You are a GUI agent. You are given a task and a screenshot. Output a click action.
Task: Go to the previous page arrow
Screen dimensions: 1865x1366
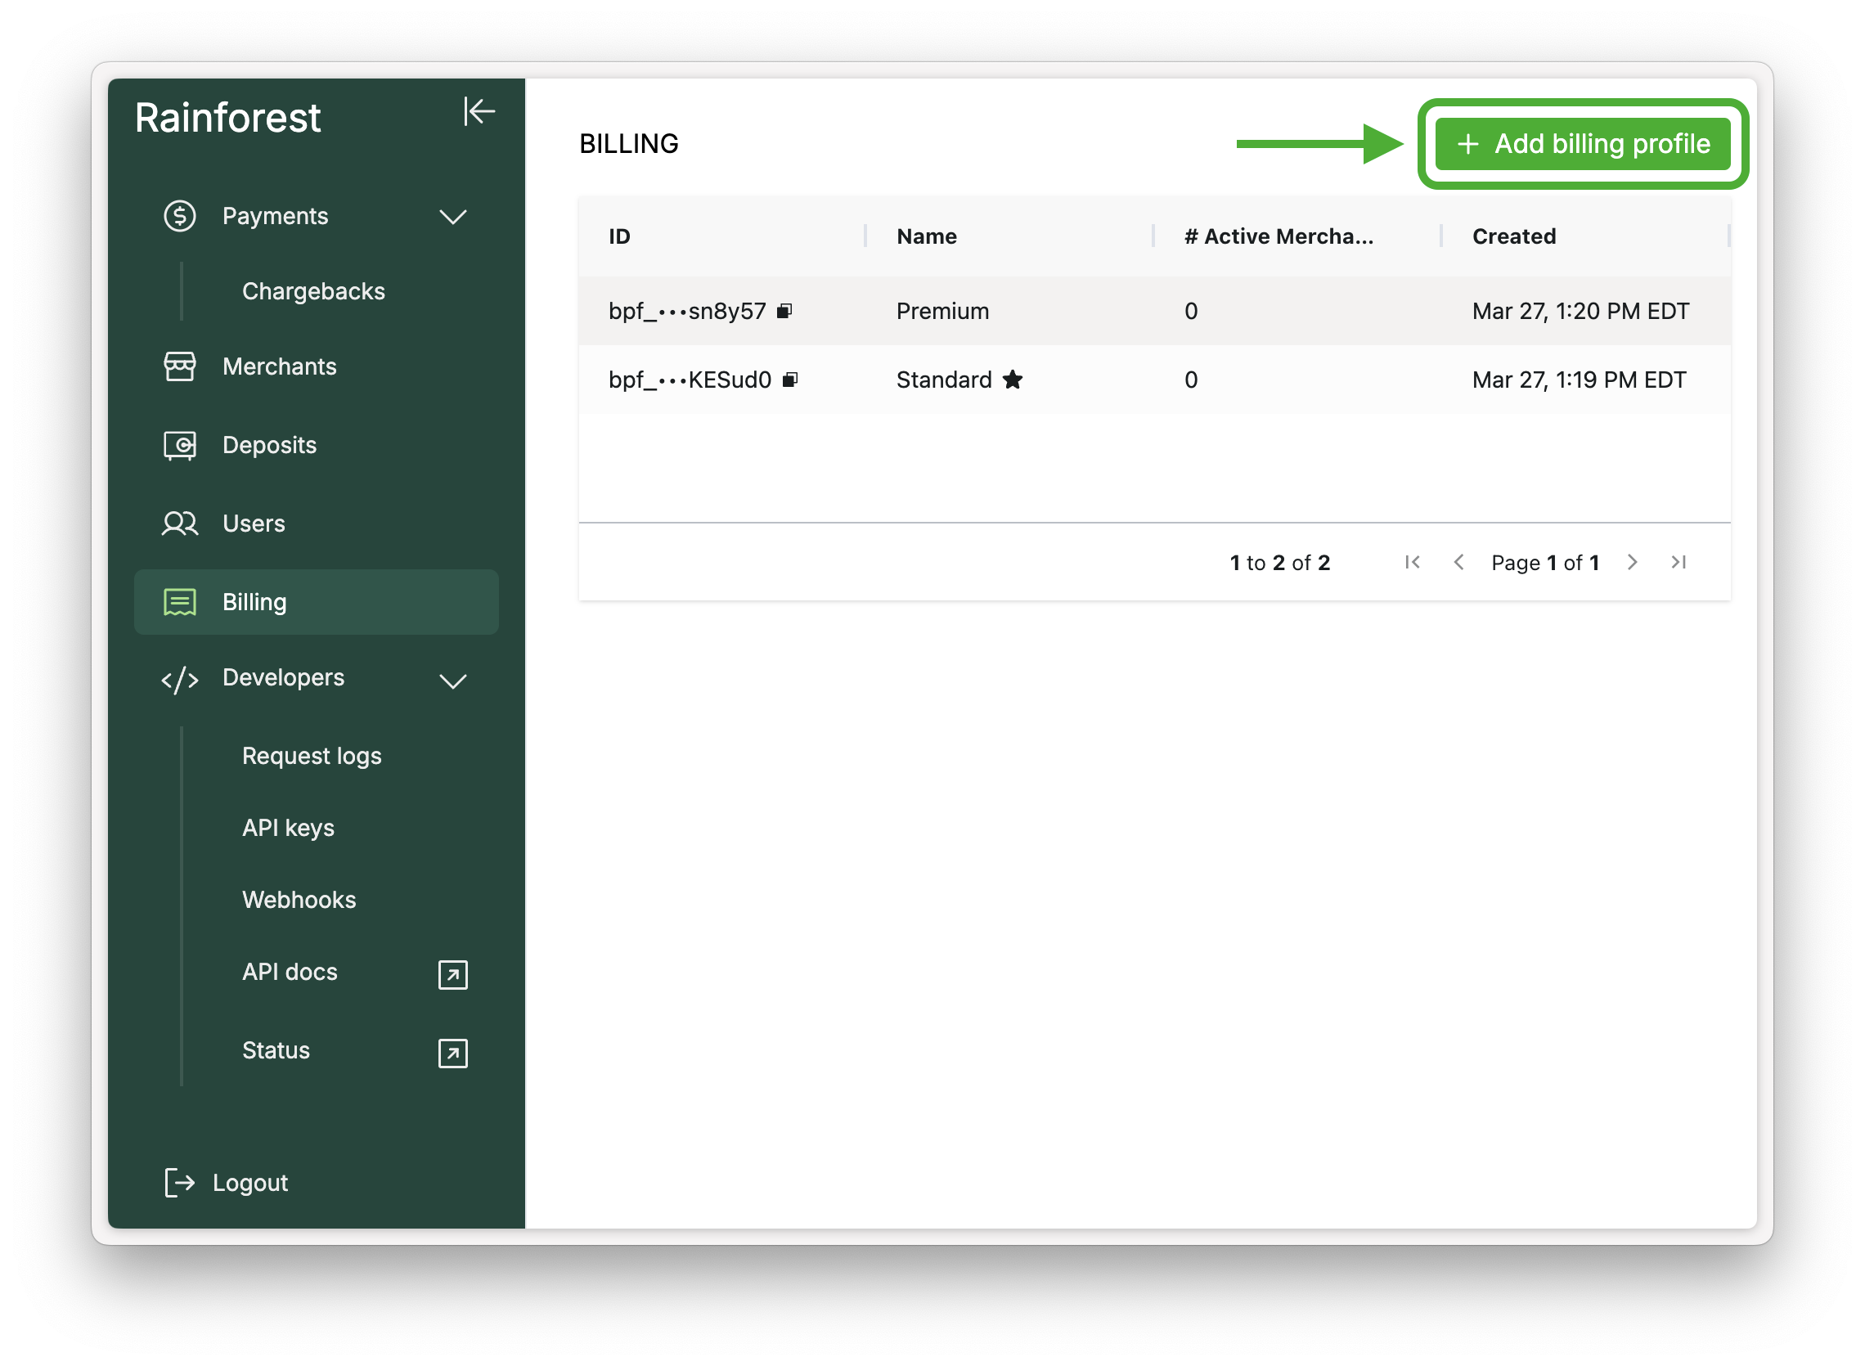tap(1459, 562)
